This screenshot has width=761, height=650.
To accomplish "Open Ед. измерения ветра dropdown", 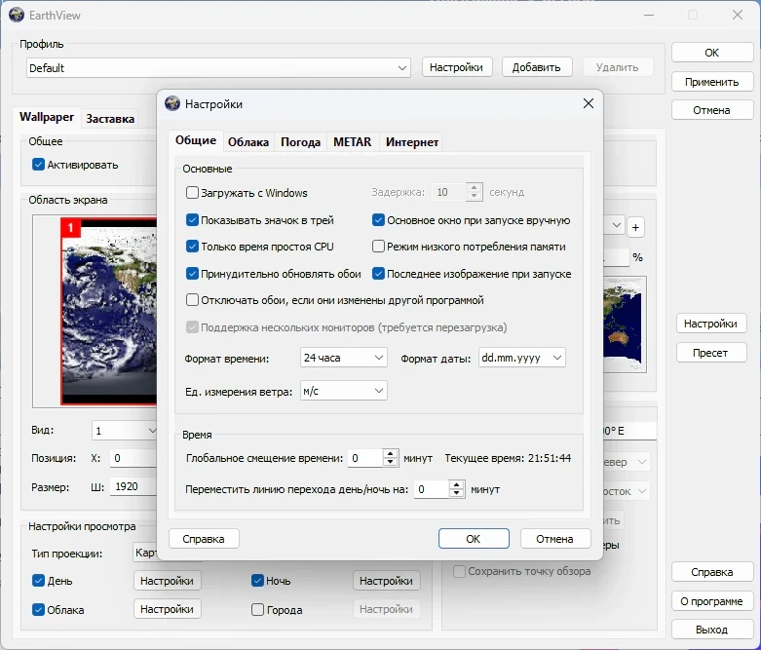I will point(344,391).
